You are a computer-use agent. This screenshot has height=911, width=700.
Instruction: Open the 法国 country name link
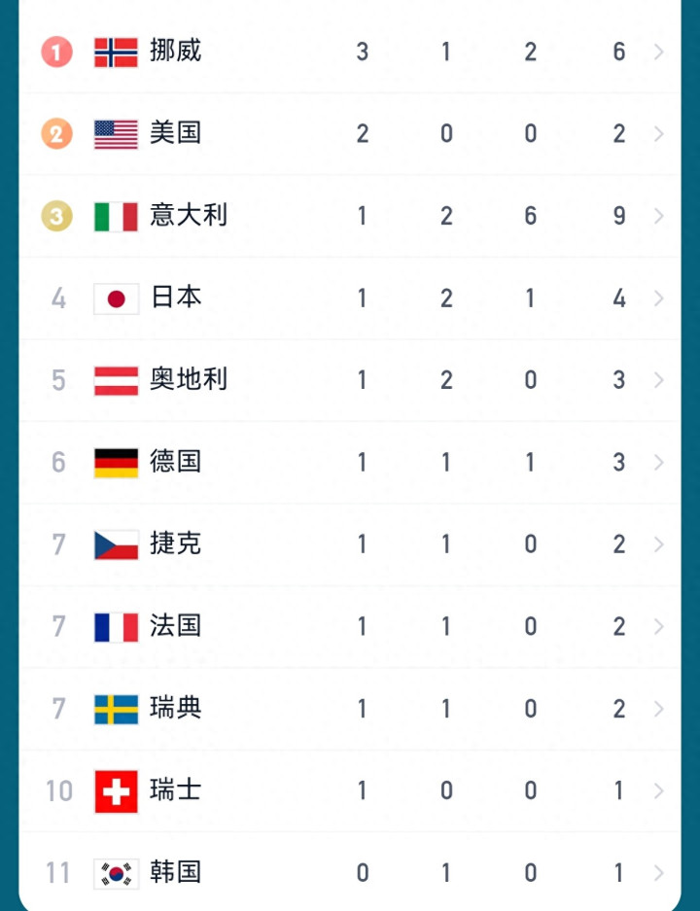(x=176, y=625)
